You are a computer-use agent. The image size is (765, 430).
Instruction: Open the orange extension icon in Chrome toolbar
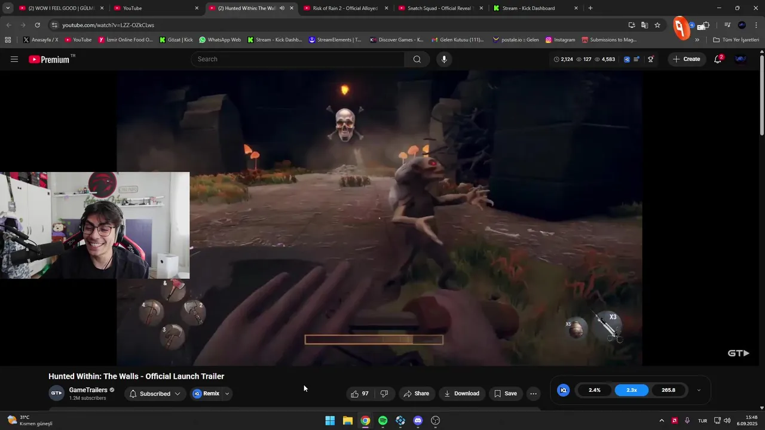click(681, 27)
